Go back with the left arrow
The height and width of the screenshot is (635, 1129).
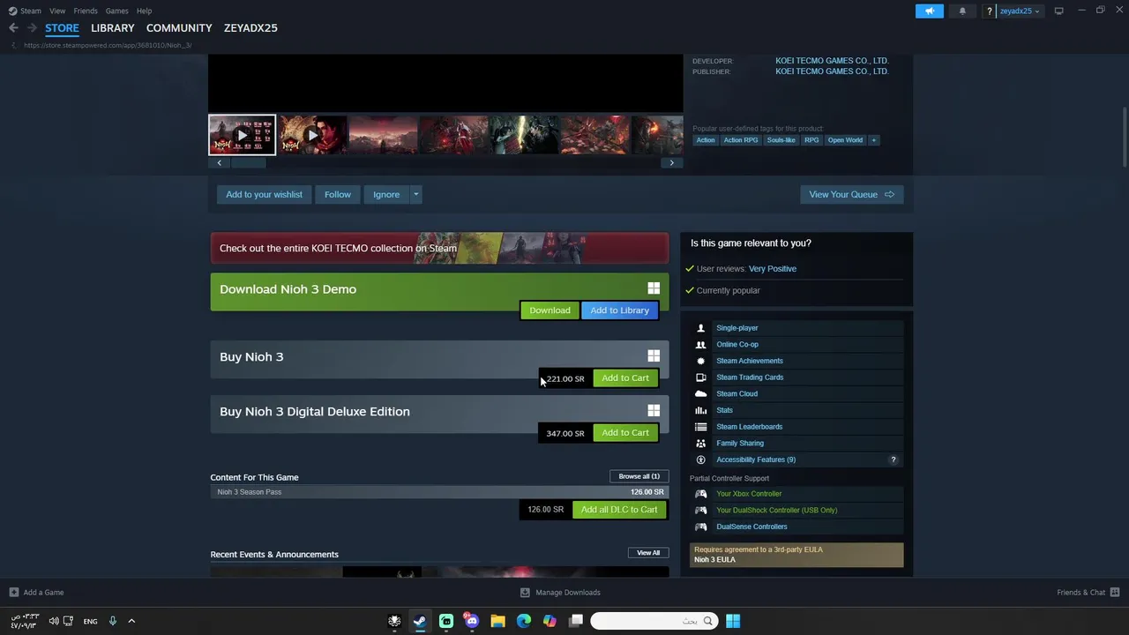pos(13,27)
